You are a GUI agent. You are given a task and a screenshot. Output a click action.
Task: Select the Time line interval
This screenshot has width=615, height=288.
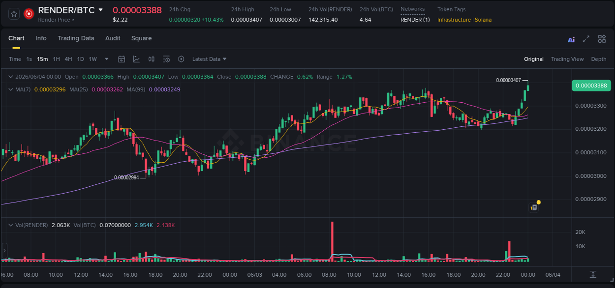15,59
